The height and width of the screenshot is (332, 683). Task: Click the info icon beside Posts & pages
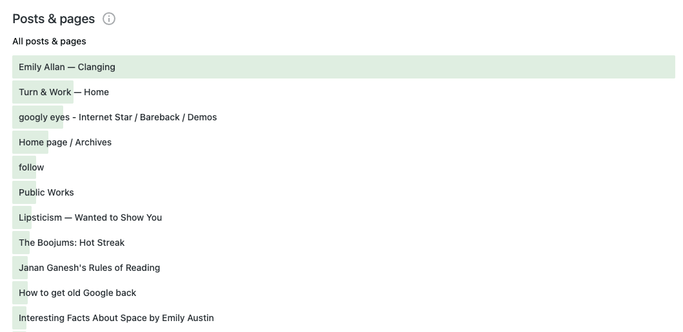click(x=109, y=19)
